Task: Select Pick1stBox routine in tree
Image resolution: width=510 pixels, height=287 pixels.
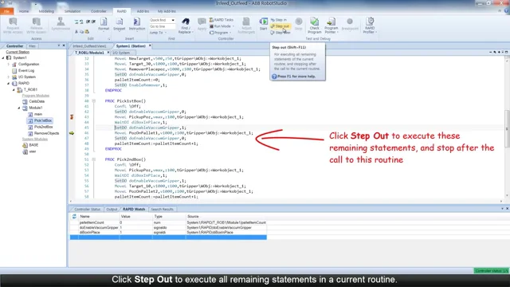Action: (x=43, y=120)
